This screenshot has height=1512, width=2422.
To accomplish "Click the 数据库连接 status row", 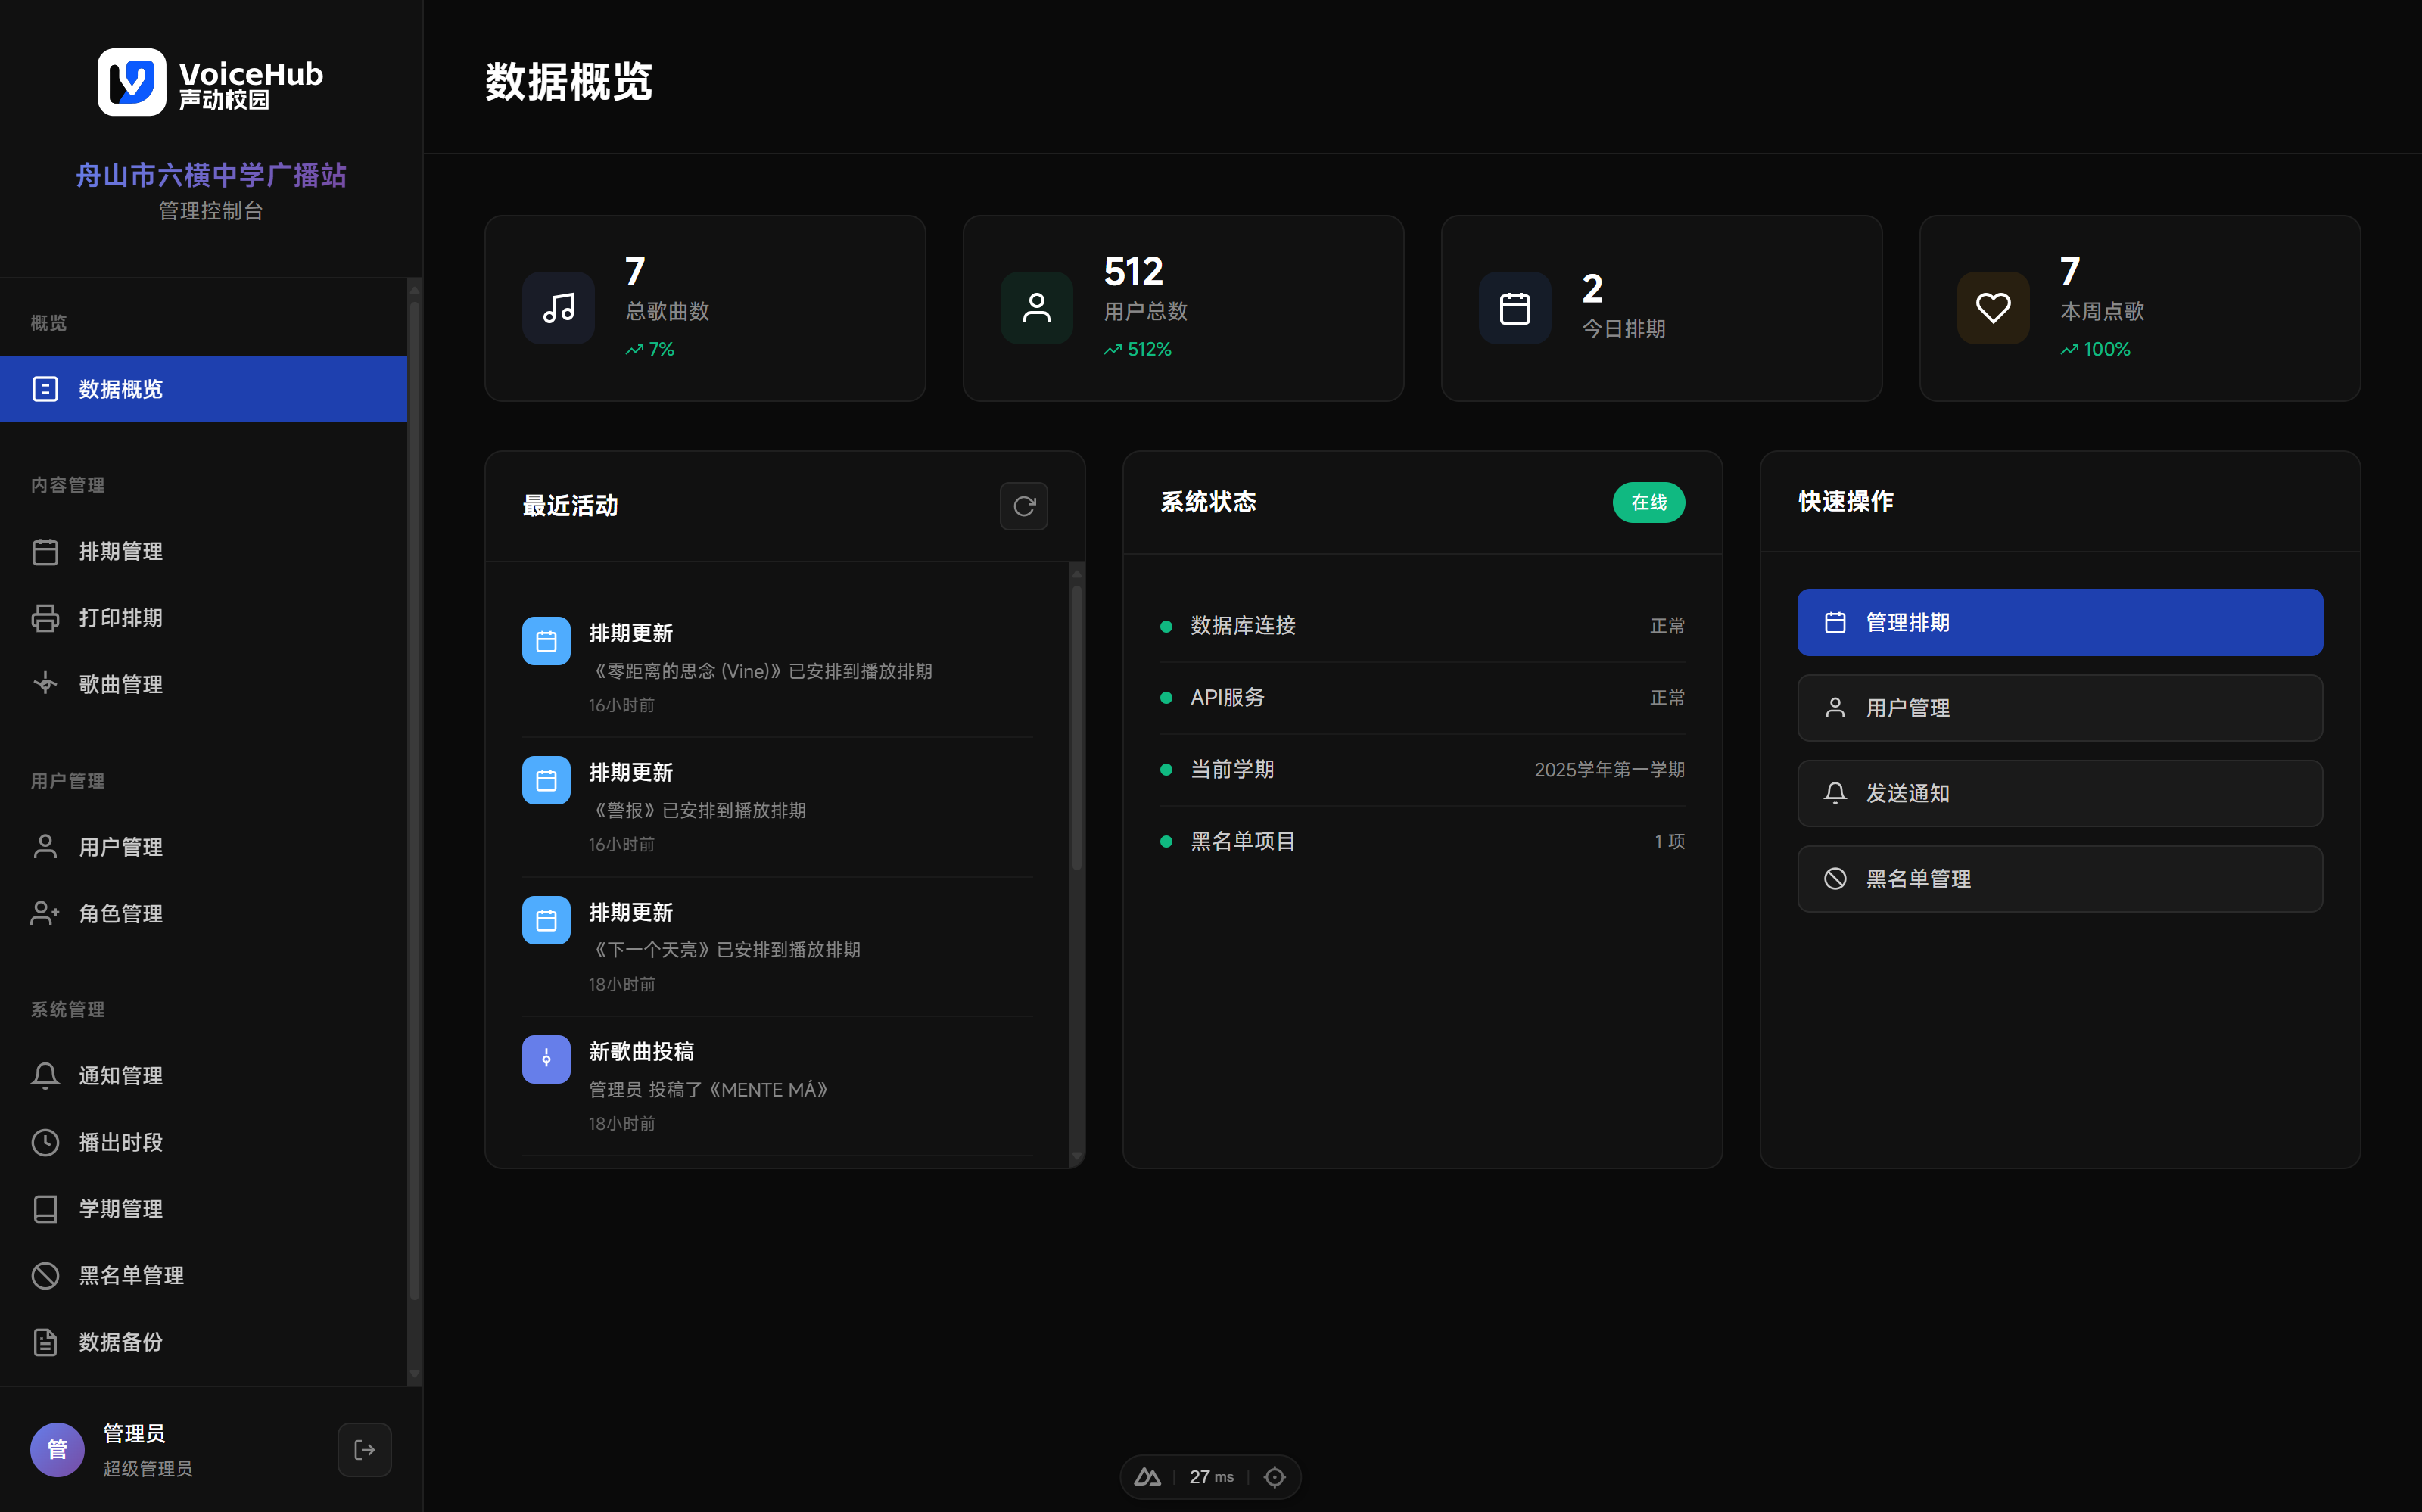I will coord(1421,626).
